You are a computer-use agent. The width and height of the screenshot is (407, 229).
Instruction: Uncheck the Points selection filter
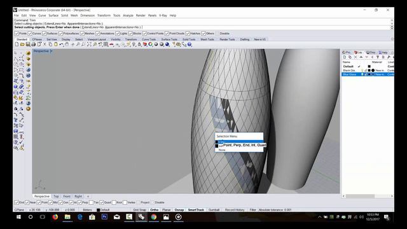point(17,34)
